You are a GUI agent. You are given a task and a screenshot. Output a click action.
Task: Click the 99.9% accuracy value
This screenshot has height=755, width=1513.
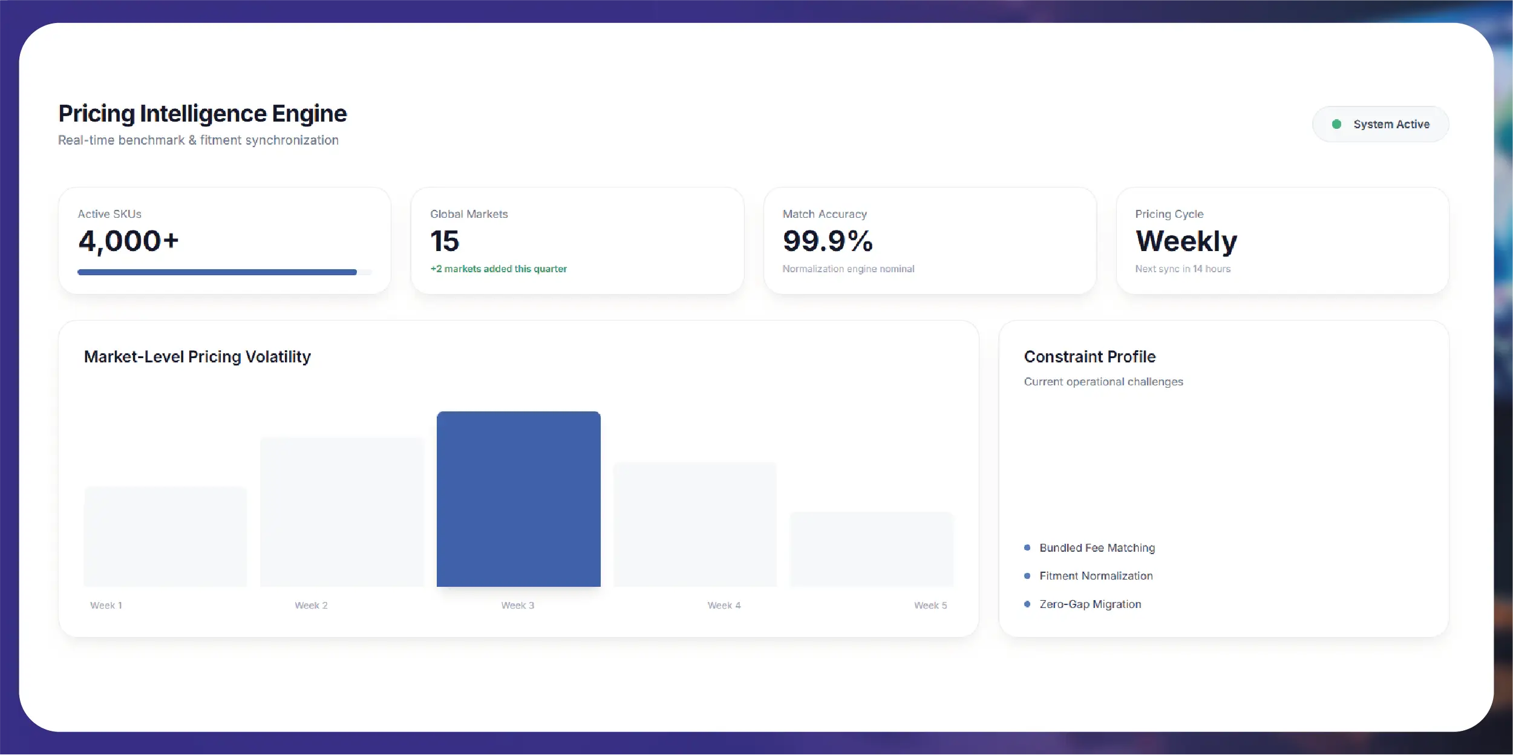click(x=828, y=241)
